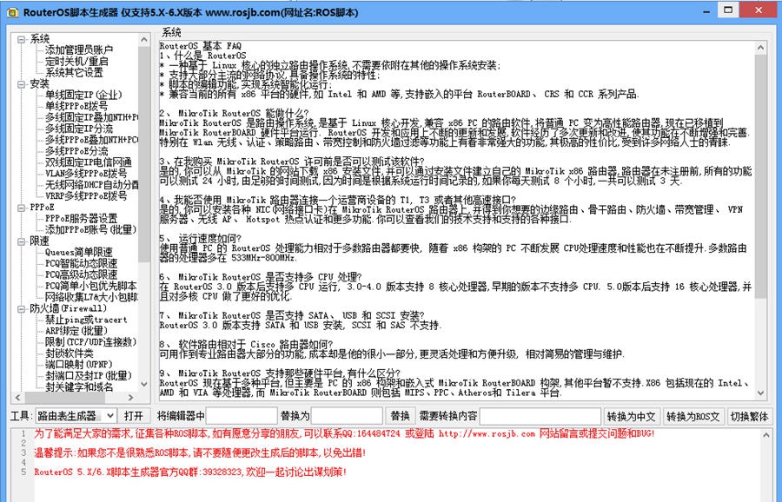Select 系统其它设置 in the tree
Viewport: 782px width, 502px height.
pyautogui.click(x=74, y=72)
